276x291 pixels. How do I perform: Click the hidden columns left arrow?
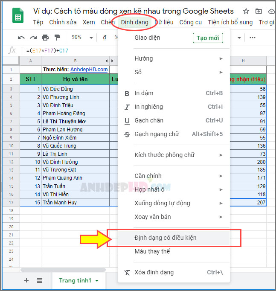[107, 61]
